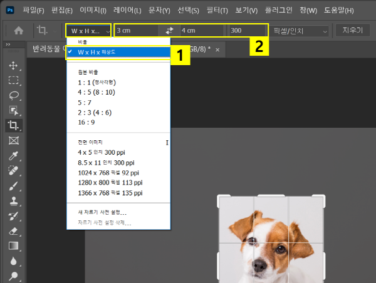
Task: Select the Move tool
Action: pos(13,66)
